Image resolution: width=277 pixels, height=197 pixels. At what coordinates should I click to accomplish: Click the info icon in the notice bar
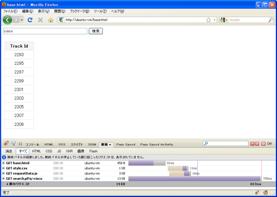coord(4,157)
